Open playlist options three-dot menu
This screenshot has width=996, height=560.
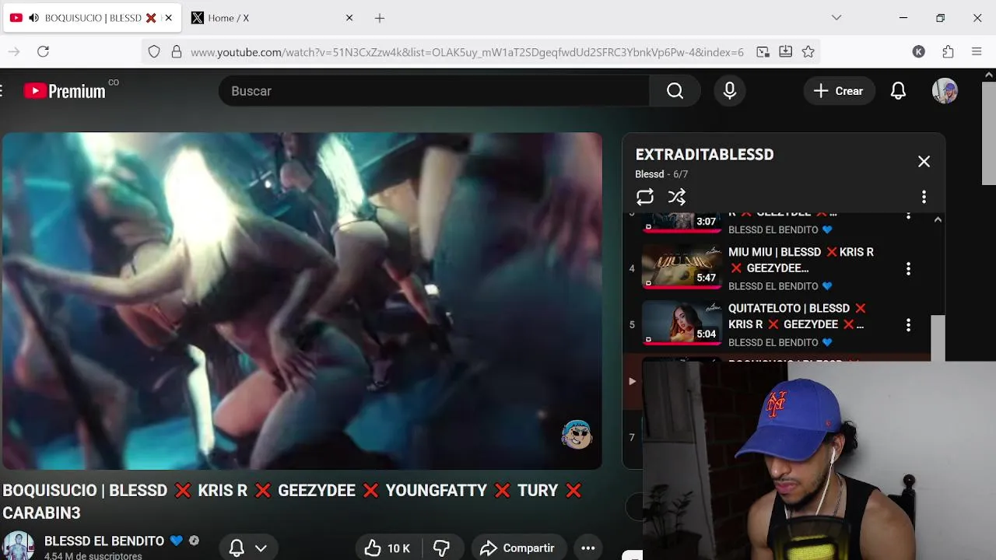(924, 197)
